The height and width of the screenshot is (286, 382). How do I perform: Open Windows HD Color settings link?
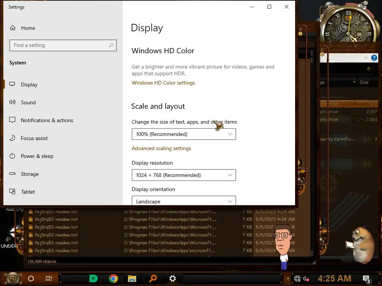pyautogui.click(x=163, y=83)
